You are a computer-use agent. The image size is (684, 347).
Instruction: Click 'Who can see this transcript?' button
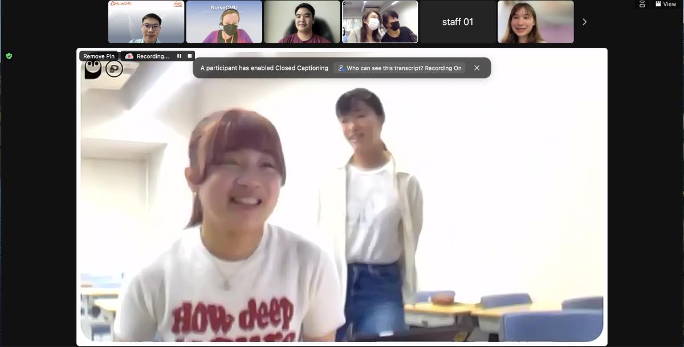[400, 68]
